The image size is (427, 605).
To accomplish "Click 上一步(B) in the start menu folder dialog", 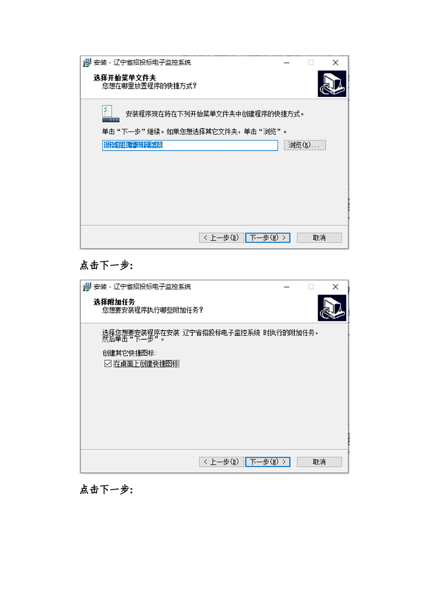I will [221, 238].
